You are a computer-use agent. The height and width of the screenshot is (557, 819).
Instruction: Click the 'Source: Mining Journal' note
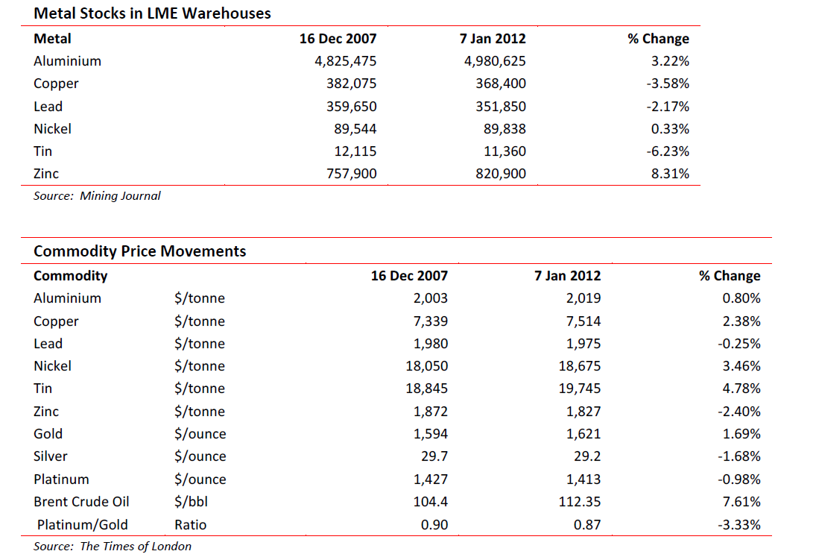pyautogui.click(x=97, y=196)
